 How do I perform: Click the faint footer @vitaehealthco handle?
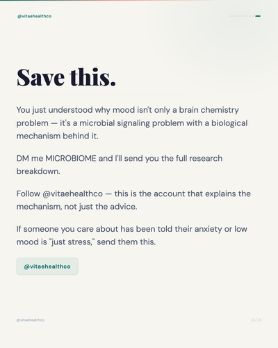pos(31,320)
